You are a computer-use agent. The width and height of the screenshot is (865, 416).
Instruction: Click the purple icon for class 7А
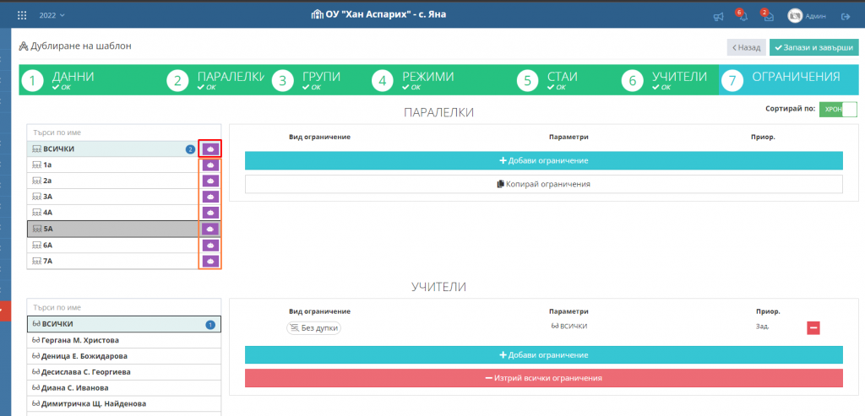point(209,261)
